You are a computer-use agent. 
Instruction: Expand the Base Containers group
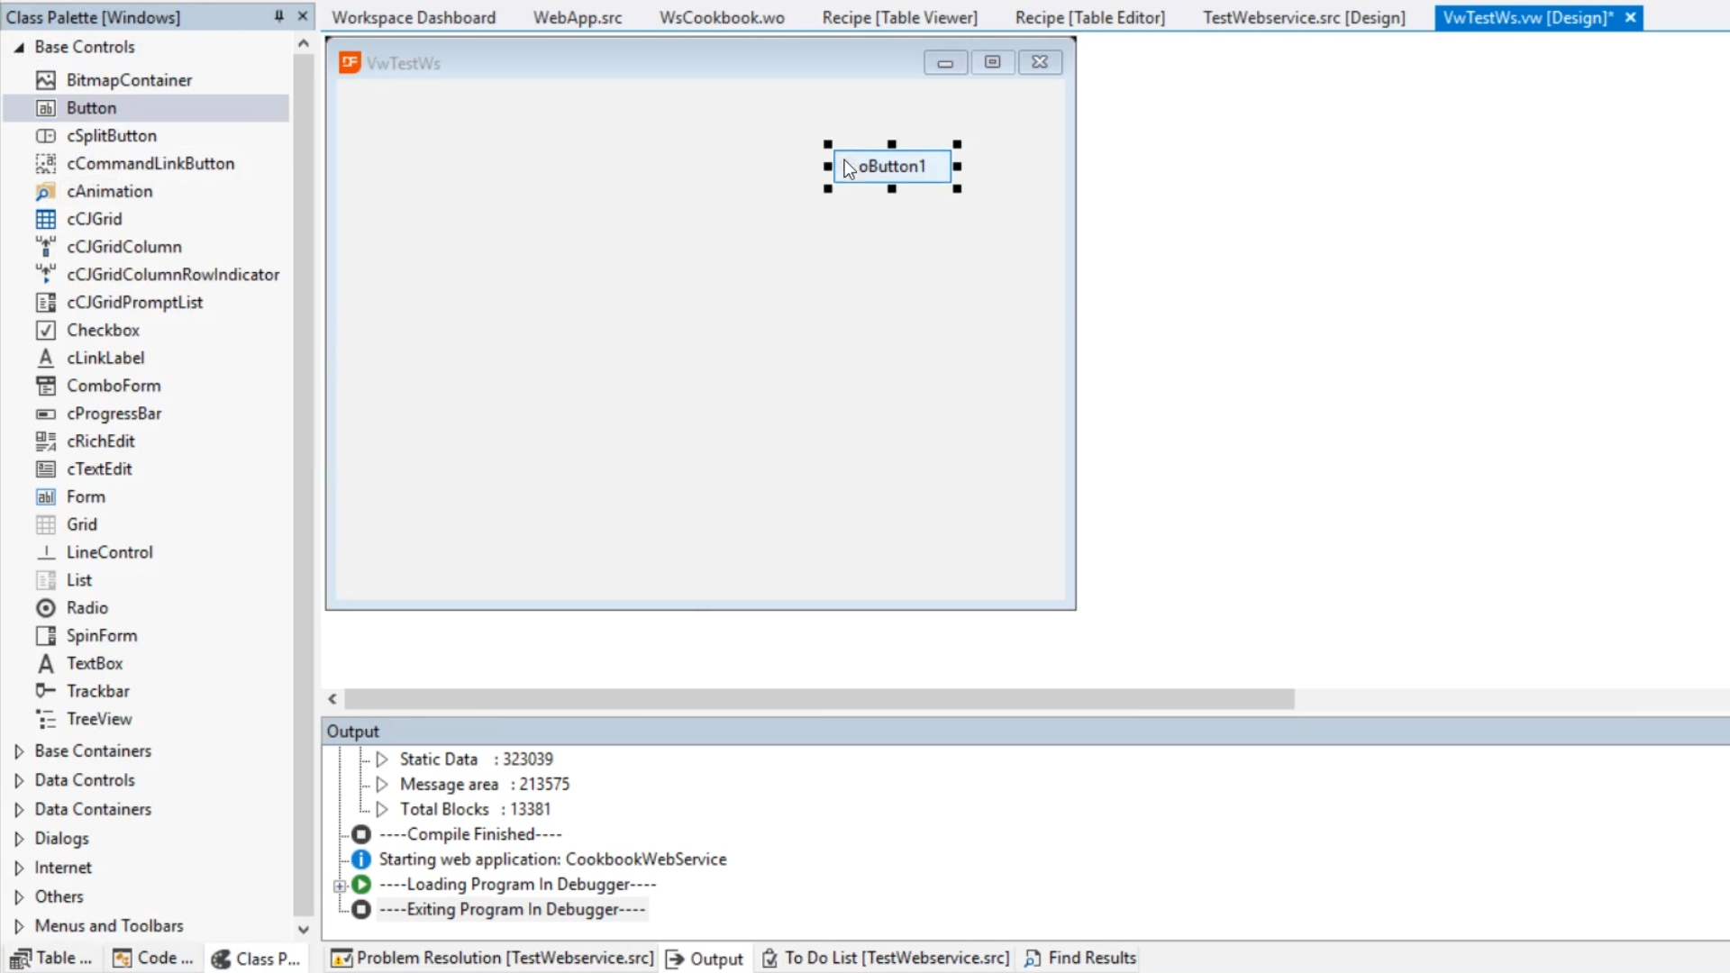pyautogui.click(x=19, y=751)
